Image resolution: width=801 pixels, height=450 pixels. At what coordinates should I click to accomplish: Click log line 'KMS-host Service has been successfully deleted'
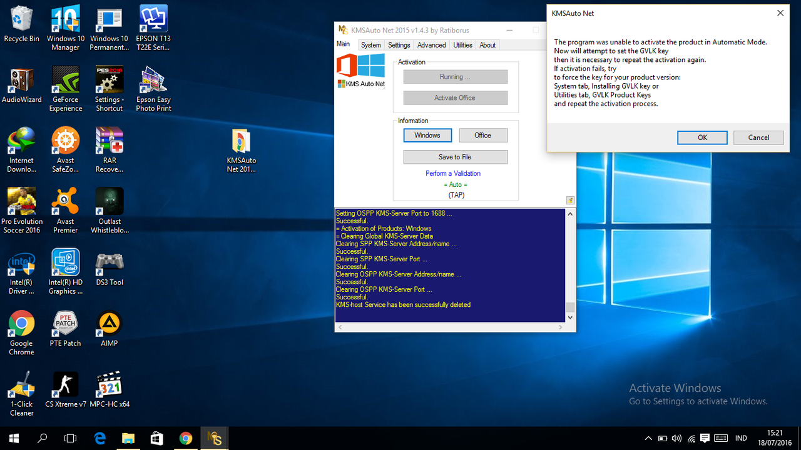click(x=403, y=305)
